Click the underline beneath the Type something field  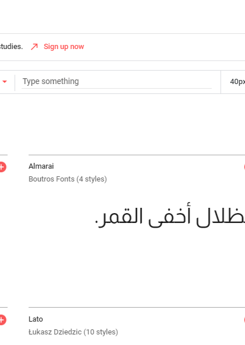click(117, 88)
